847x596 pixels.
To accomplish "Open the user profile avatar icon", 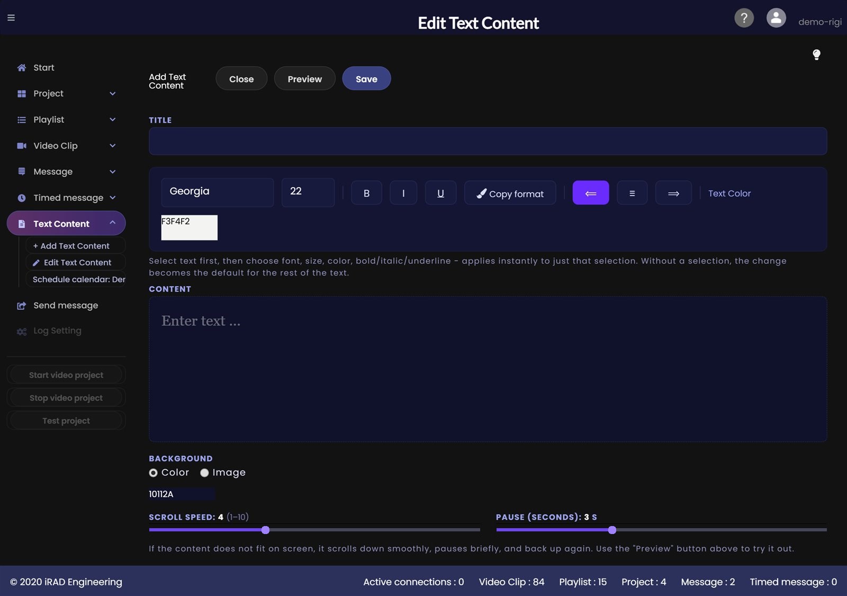I will pos(776,18).
